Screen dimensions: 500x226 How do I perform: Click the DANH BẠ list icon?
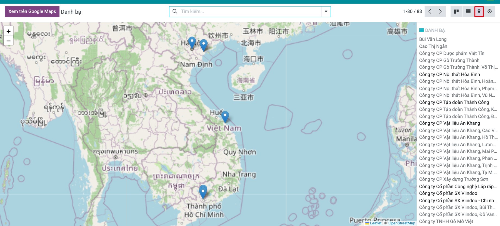421,30
